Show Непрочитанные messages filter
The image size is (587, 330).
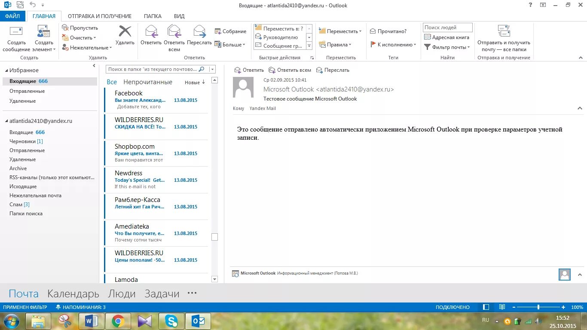click(148, 82)
